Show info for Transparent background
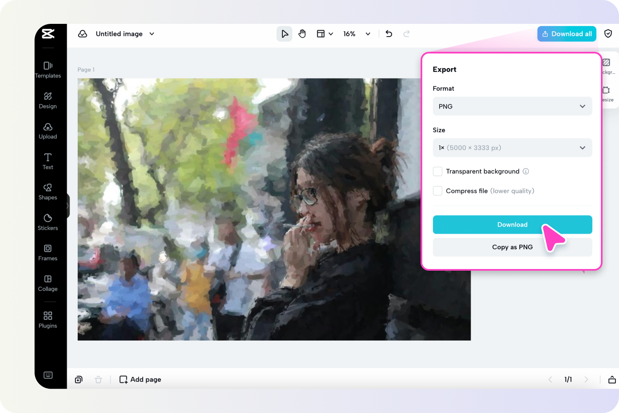This screenshot has height=413, width=619. tap(526, 171)
